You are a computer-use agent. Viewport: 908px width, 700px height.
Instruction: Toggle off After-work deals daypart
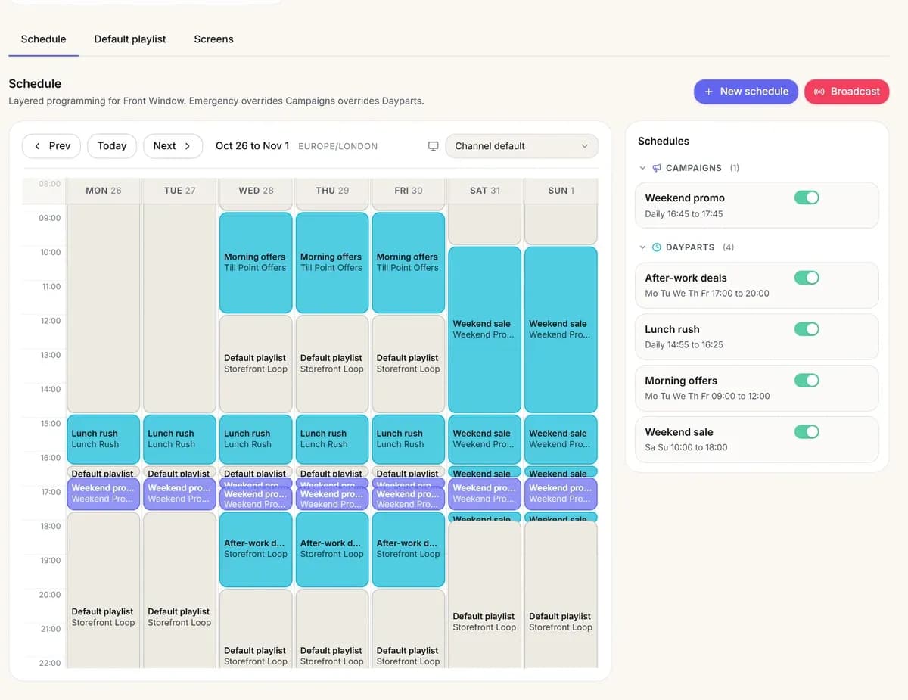(x=807, y=278)
